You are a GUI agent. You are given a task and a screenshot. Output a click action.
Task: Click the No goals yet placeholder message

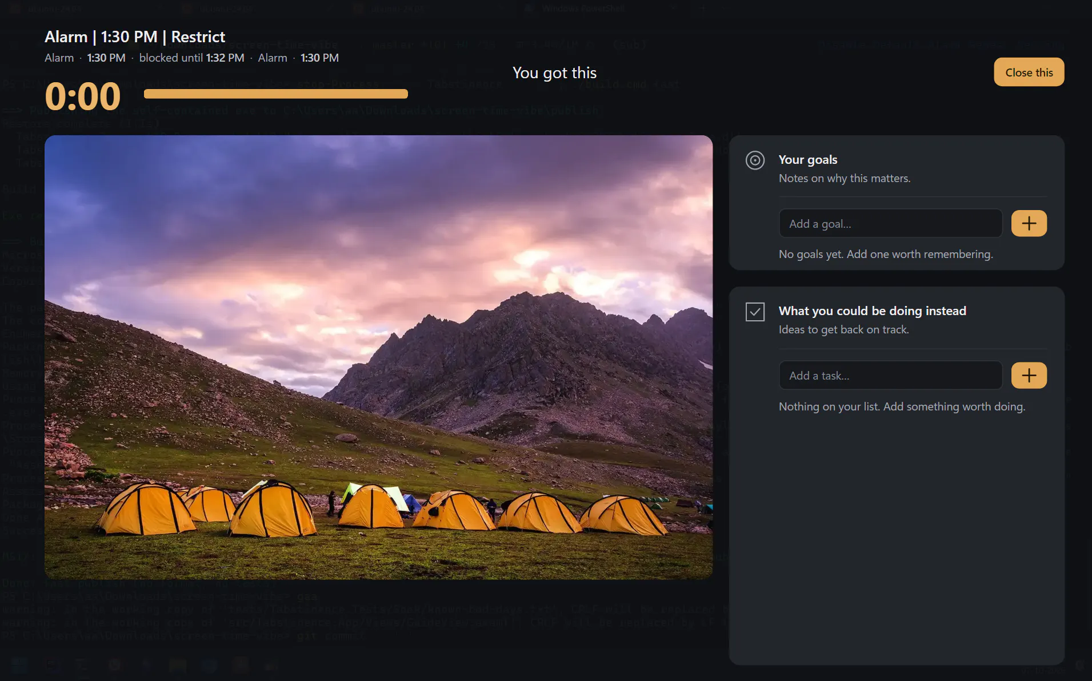click(x=886, y=254)
